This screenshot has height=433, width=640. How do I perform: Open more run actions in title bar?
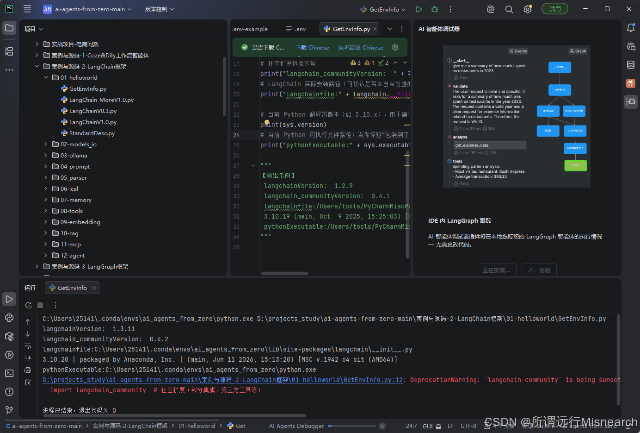click(450, 9)
